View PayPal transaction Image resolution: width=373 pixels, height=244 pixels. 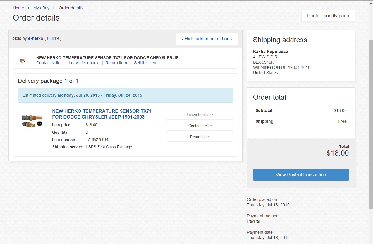click(x=301, y=175)
